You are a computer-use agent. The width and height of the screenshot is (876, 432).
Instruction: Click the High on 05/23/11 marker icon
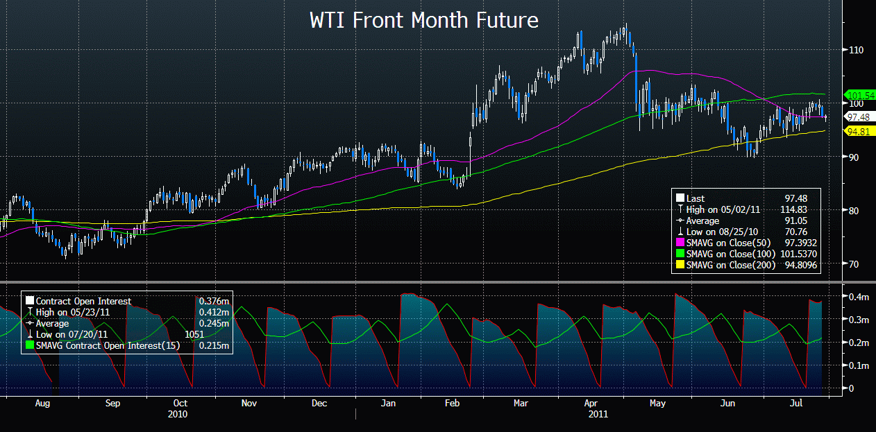pos(30,312)
